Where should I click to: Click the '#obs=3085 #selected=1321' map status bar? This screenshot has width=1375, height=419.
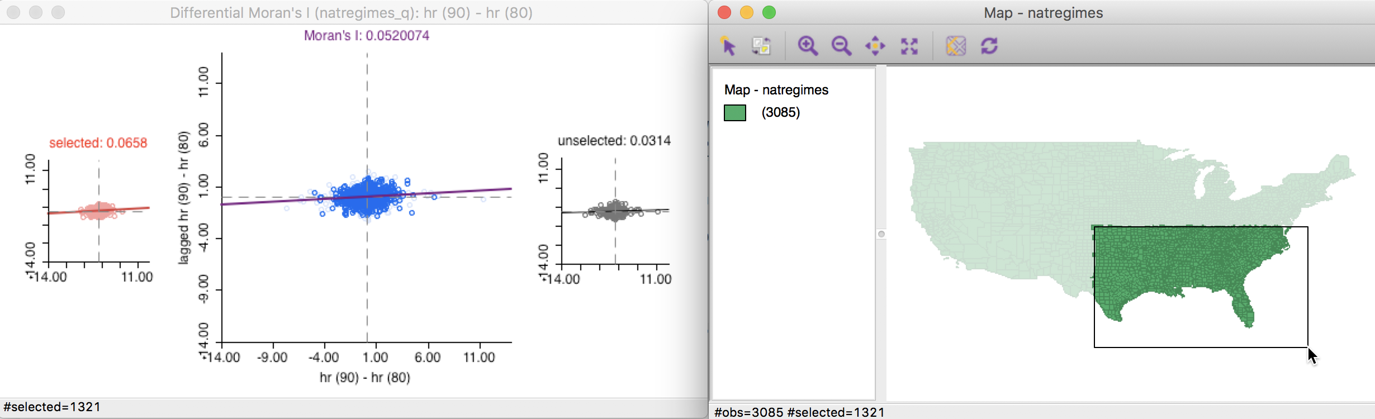coord(800,412)
